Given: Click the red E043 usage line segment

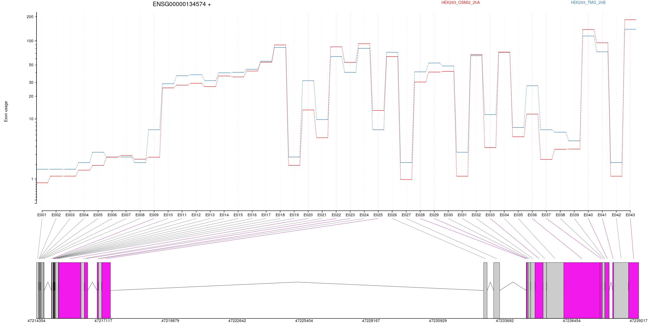Looking at the screenshot, I should click(x=630, y=20).
